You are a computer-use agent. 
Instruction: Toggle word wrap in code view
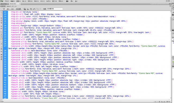[1, 37]
